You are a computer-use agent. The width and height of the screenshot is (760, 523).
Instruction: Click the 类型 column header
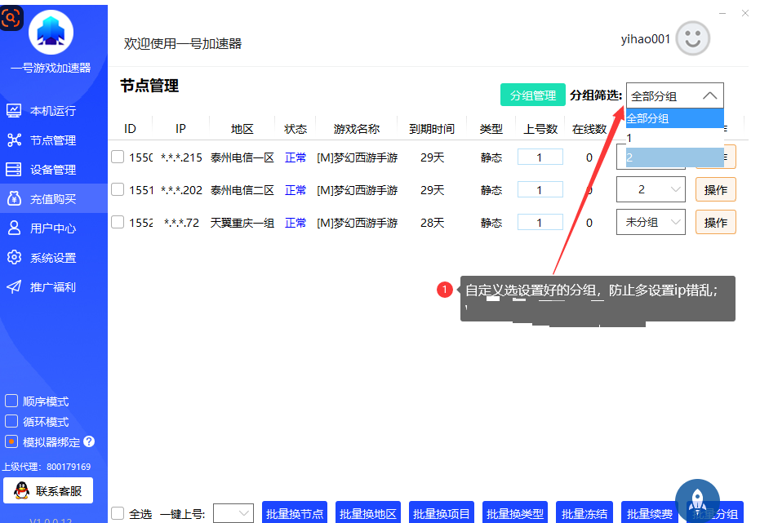click(x=491, y=129)
